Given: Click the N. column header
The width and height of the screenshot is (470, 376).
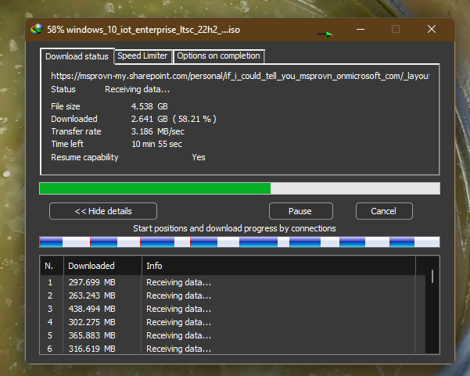Looking at the screenshot, I should (52, 266).
